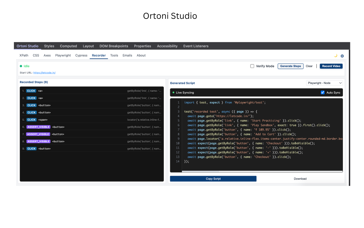364x228 pixels.
Task: Open the About sub-tab
Action: pyautogui.click(x=141, y=55)
